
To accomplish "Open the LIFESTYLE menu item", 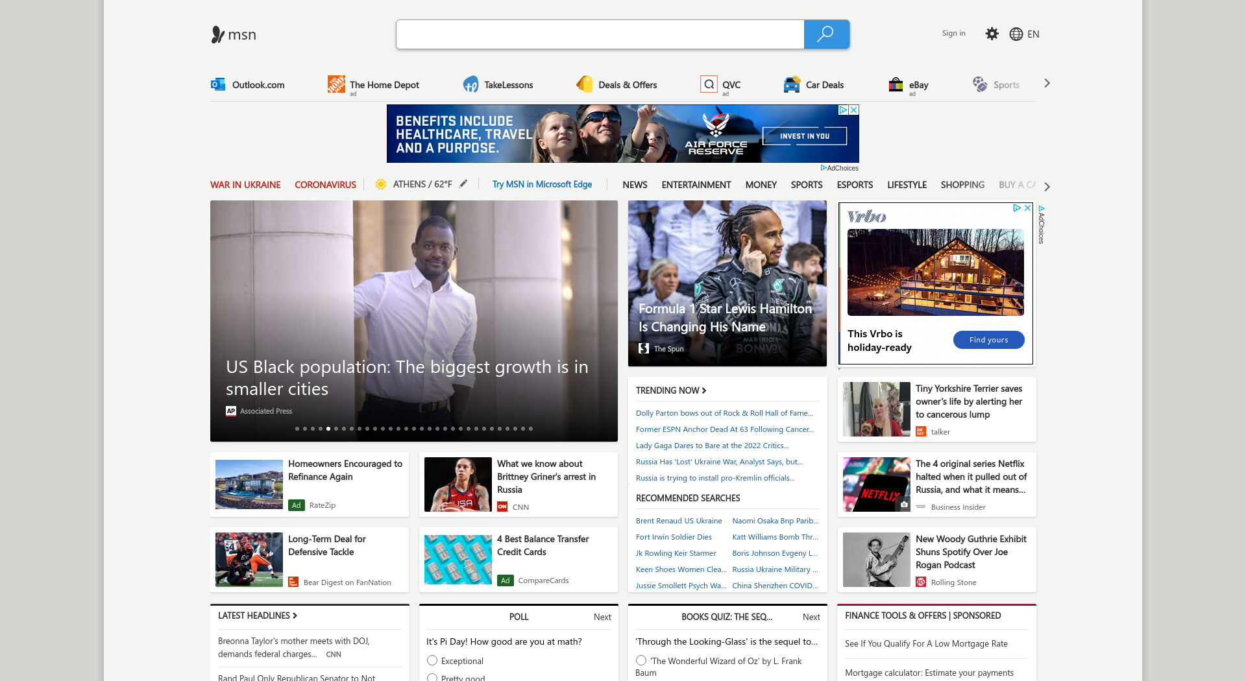I will [907, 185].
